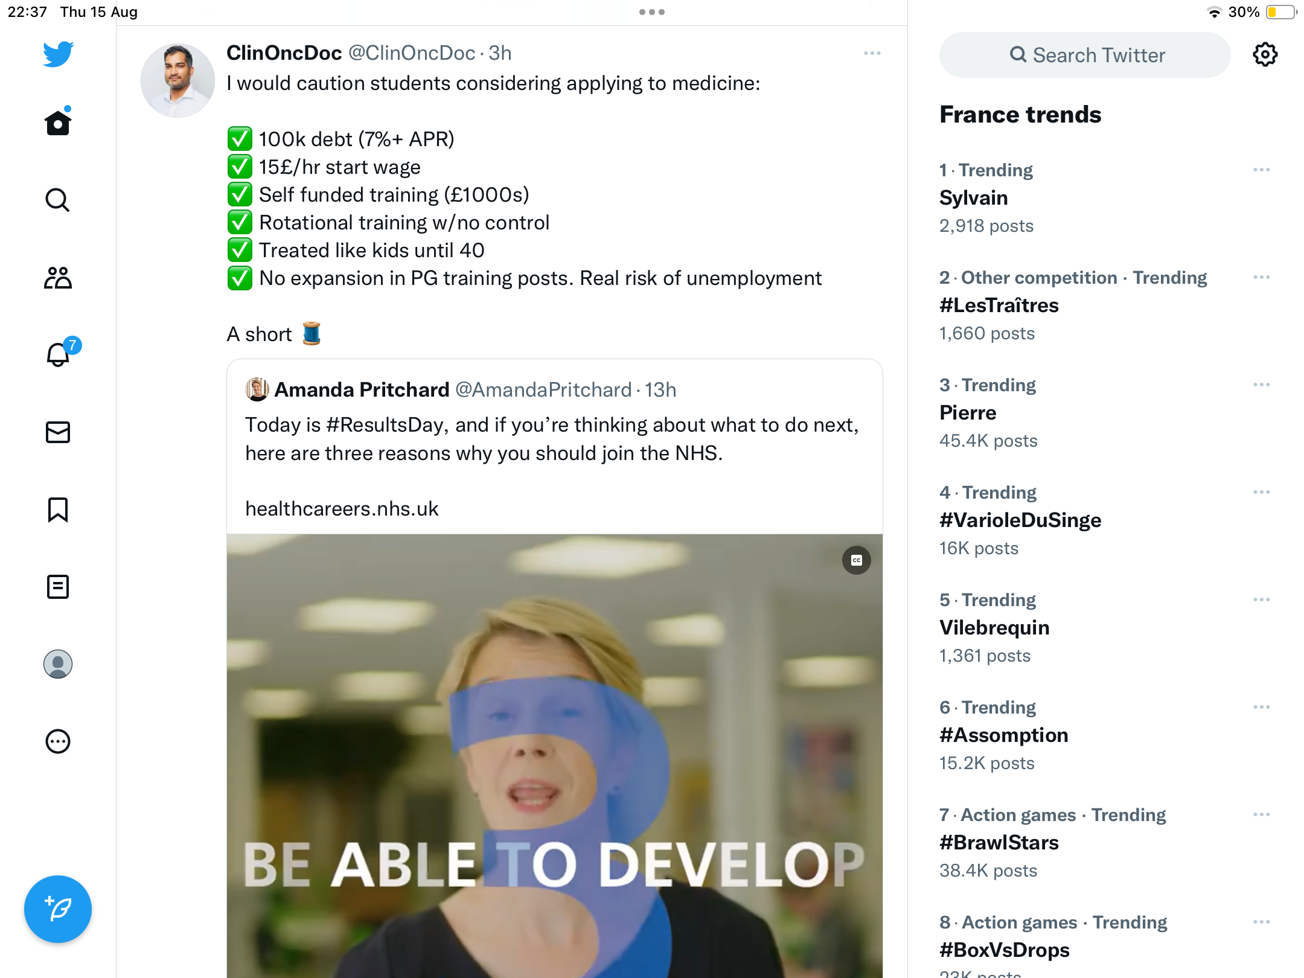Open more options for the #BoxVsDrops trend
The height and width of the screenshot is (978, 1304).
[x=1261, y=922]
